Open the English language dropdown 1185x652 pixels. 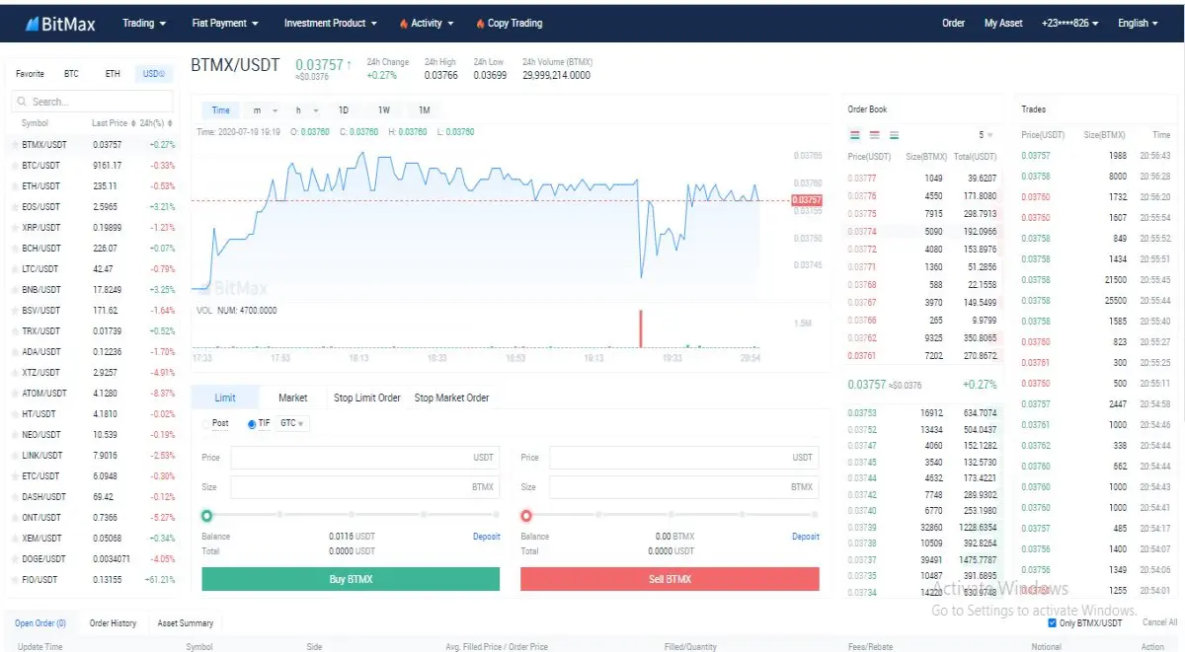coord(1138,23)
